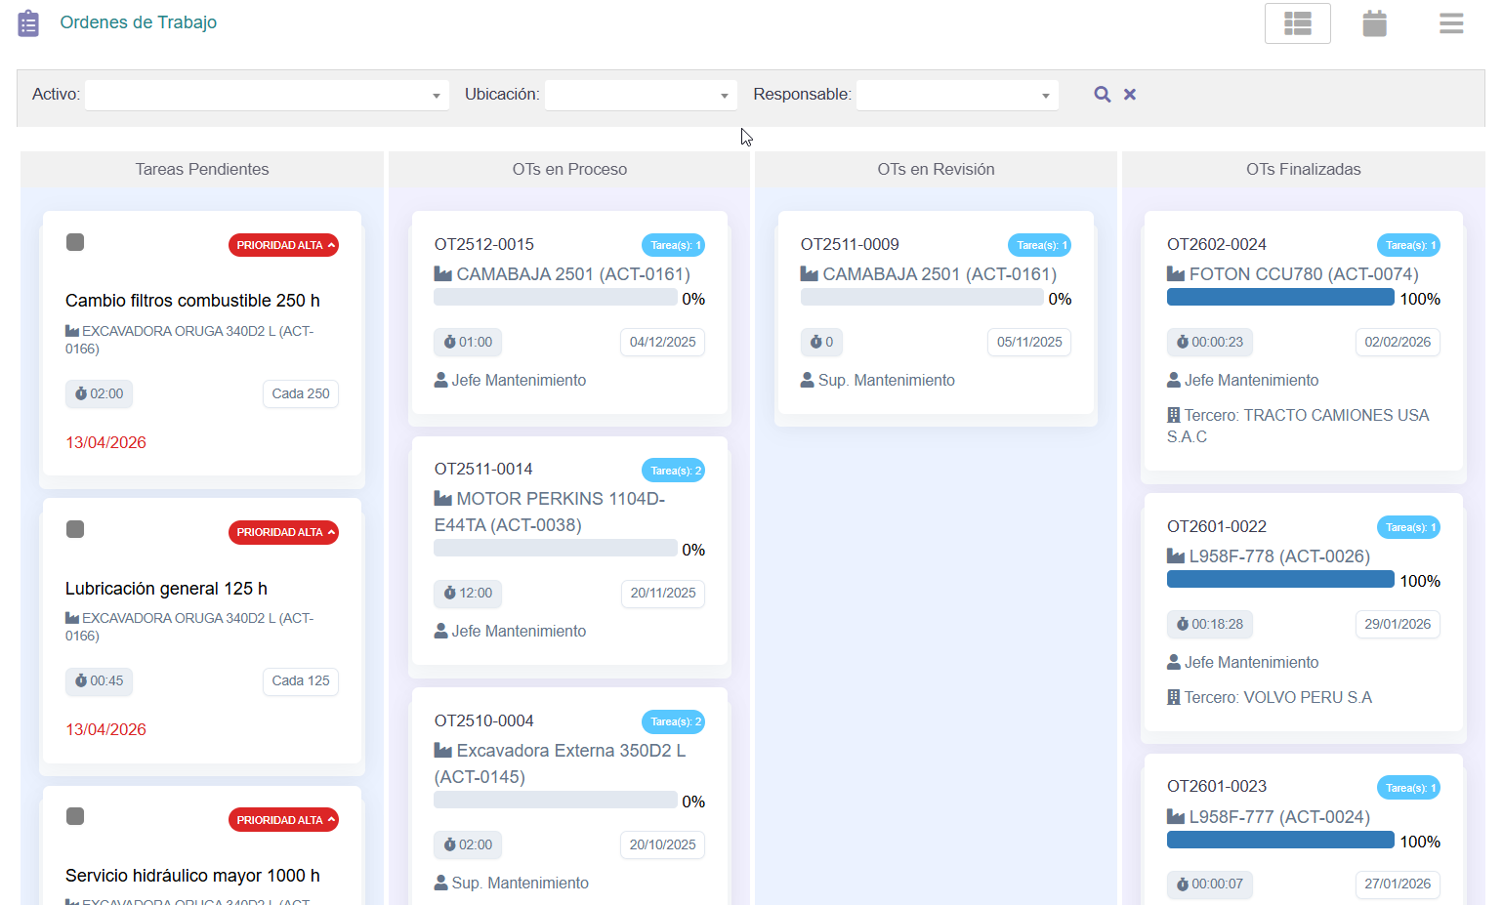1503x905 pixels.
Task: Check the checkbox on Lubricación general 125 h card
Action: 75,528
